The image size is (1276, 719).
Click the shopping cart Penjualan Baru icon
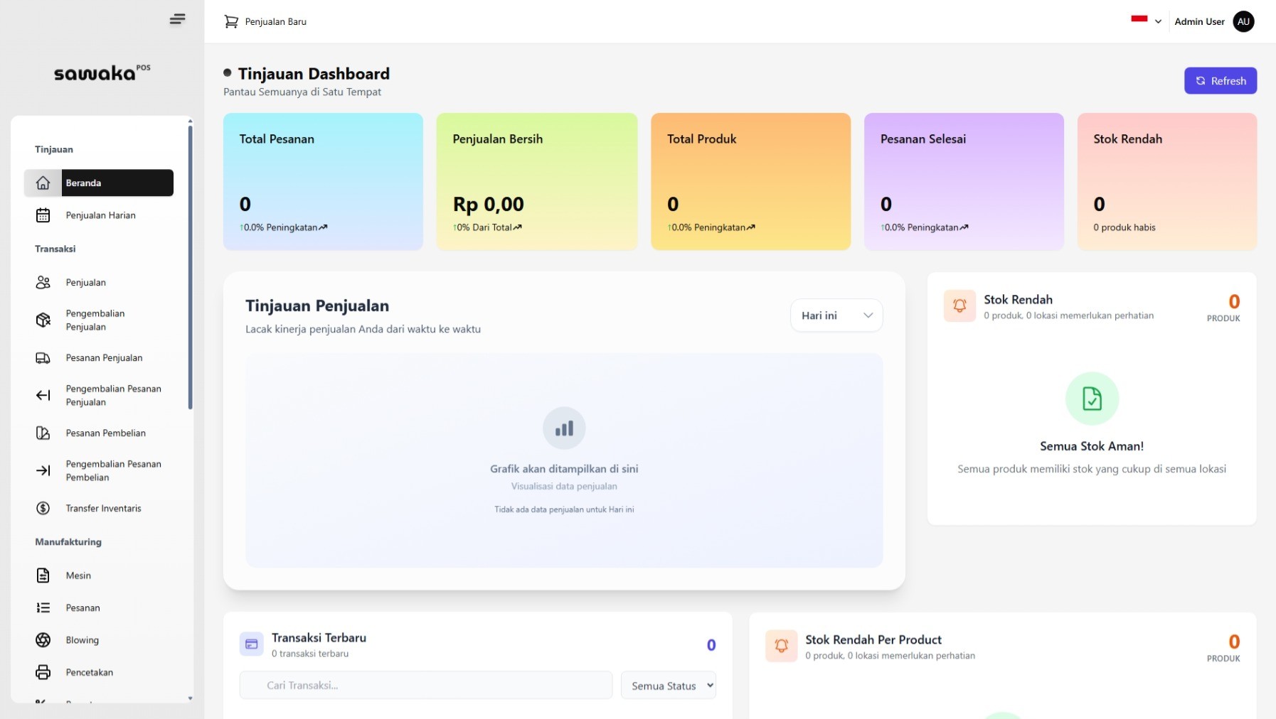231,22
